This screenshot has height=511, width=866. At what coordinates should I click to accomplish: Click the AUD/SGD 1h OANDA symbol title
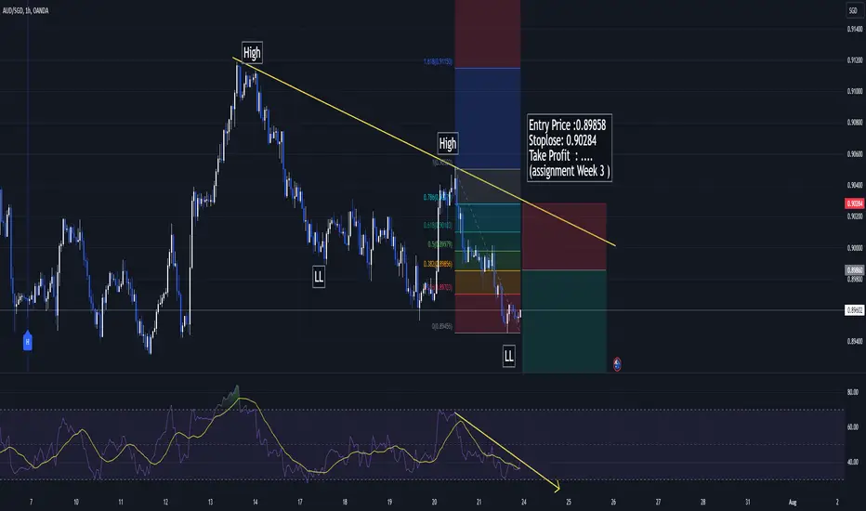25,10
